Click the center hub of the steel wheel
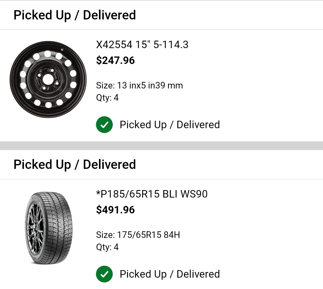 pyautogui.click(x=47, y=79)
